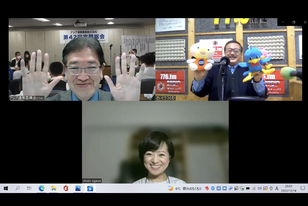308x206 pixels.
Task: Open Task View from the taskbar
Action: [29, 188]
